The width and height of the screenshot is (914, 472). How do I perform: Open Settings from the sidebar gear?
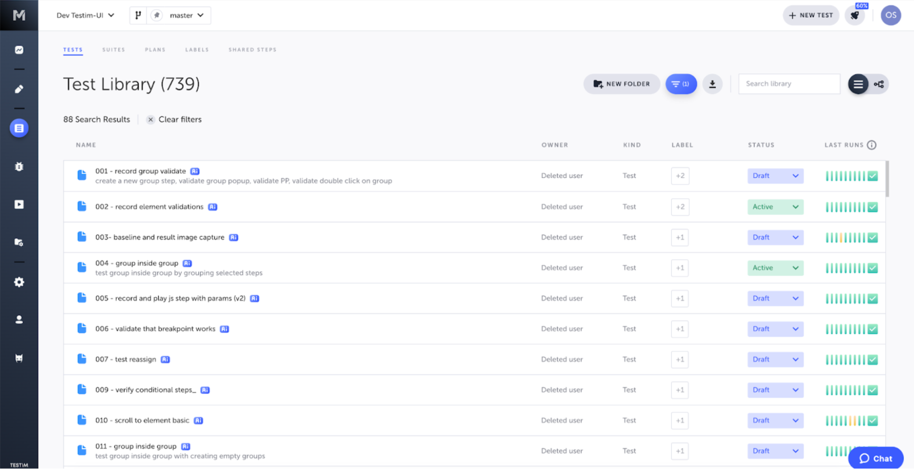point(19,282)
